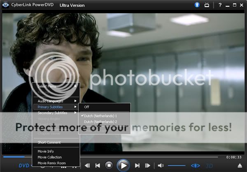Open Movie Remix Room
Screen dimensions: 247x172
coord(56,163)
